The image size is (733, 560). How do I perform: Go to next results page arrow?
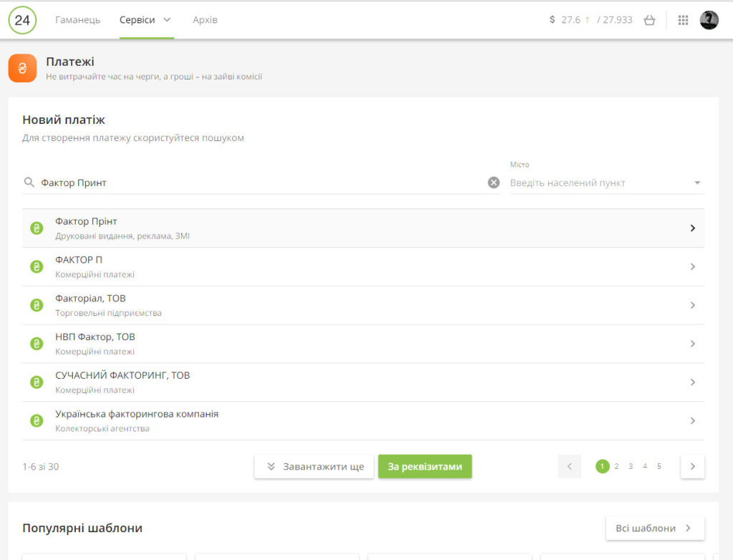[692, 466]
